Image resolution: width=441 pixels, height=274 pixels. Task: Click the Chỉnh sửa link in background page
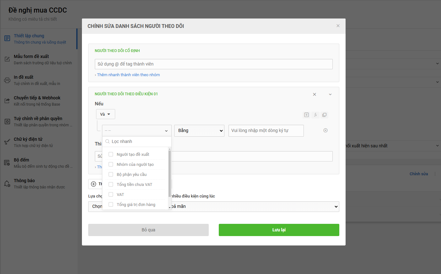click(419, 174)
